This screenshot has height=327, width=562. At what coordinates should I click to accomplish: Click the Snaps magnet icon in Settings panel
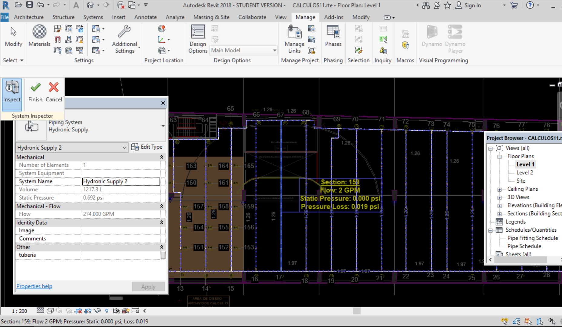[58, 39]
